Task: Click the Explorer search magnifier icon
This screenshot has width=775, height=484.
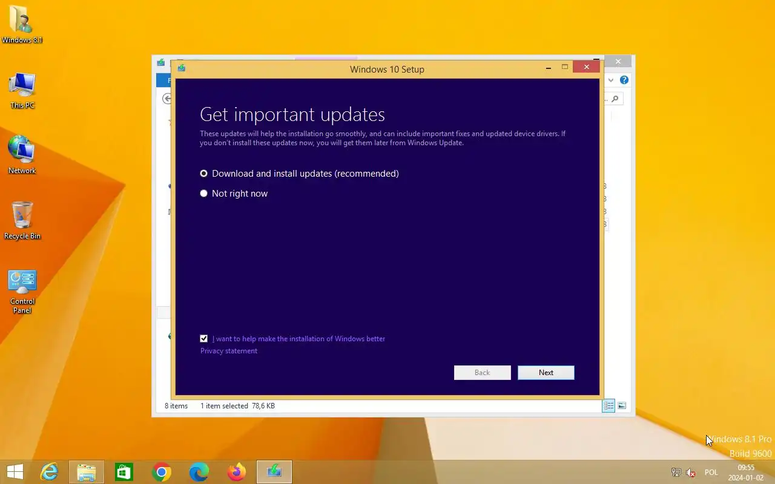Action: click(x=615, y=99)
